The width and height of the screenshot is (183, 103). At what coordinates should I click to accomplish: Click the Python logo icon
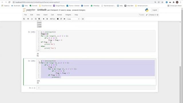(147, 10)
